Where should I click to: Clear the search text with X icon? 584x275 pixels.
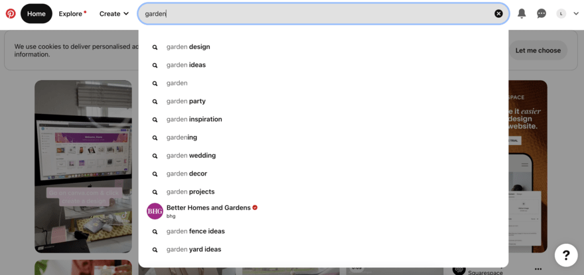498,13
